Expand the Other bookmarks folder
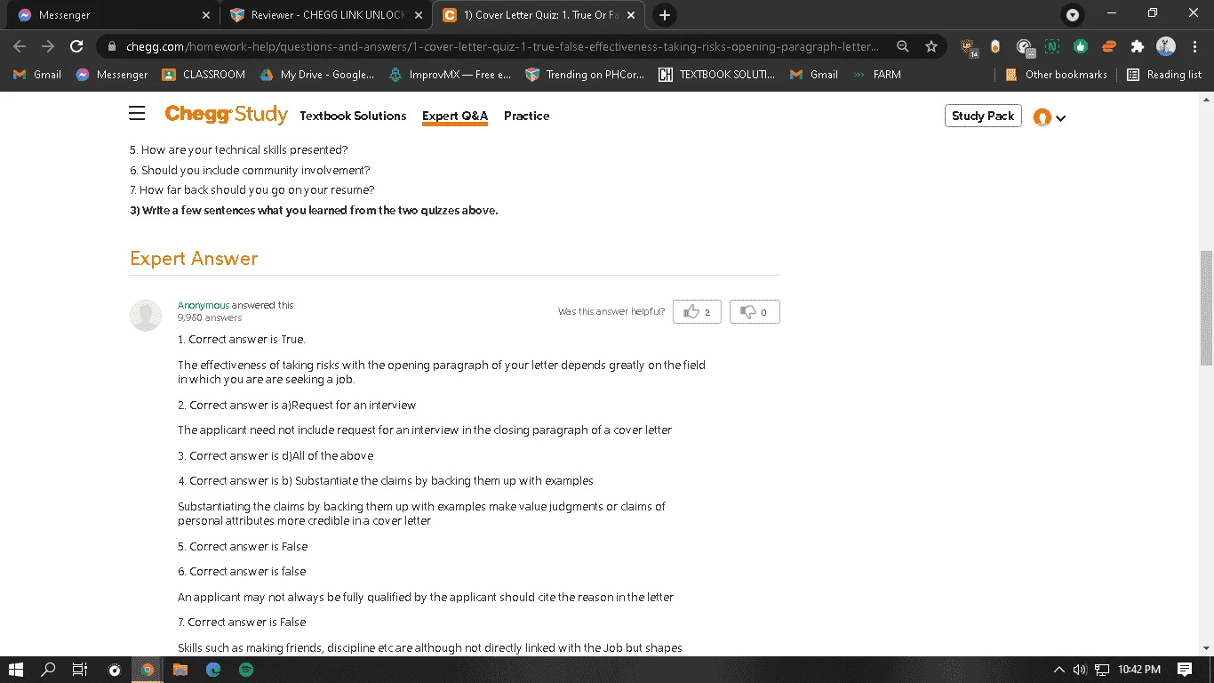The height and width of the screenshot is (683, 1214). 1057,75
